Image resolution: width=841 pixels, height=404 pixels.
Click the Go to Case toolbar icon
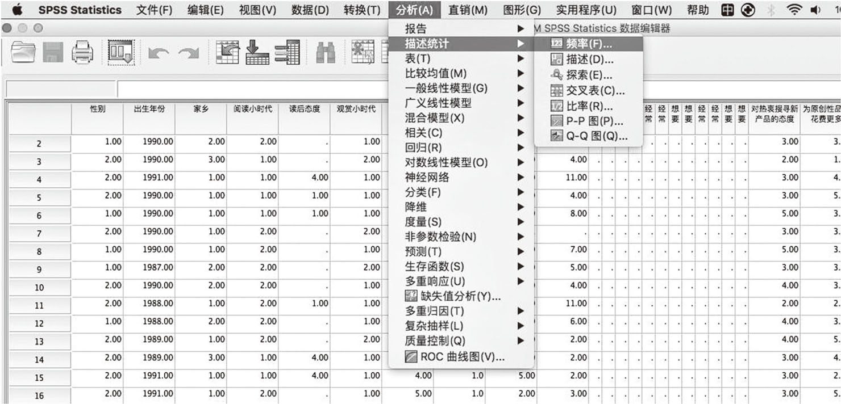point(227,52)
